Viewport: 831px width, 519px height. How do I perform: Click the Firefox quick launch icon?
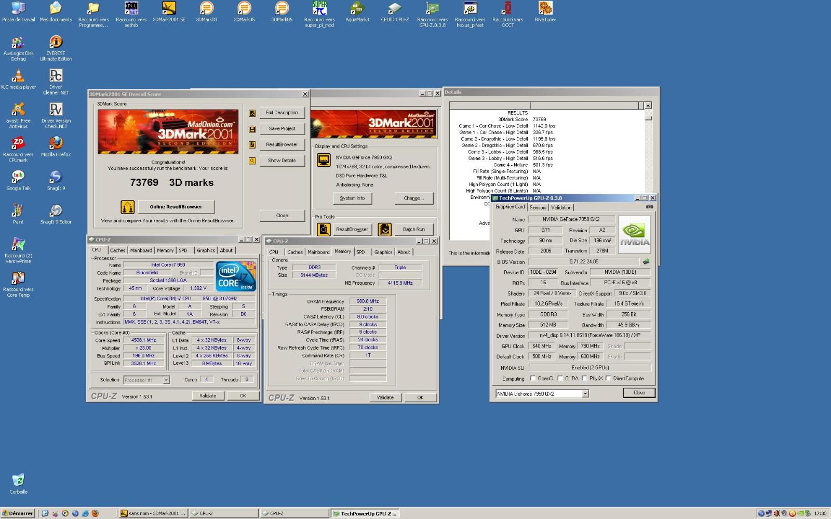[95, 513]
